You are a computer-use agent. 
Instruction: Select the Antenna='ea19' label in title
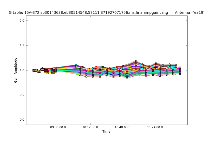[189, 12]
